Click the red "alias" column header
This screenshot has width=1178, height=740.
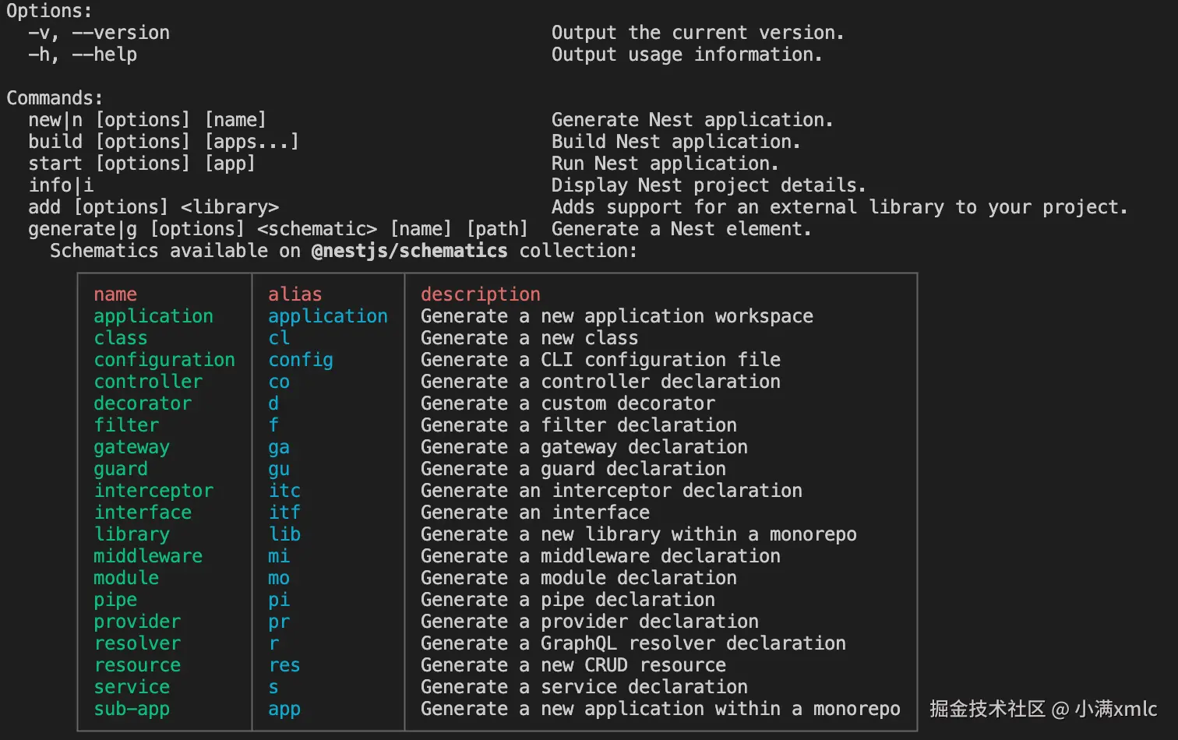click(x=294, y=294)
